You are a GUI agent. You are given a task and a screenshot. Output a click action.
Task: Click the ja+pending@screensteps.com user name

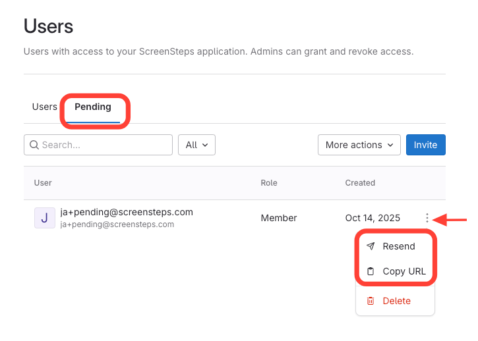pos(127,212)
